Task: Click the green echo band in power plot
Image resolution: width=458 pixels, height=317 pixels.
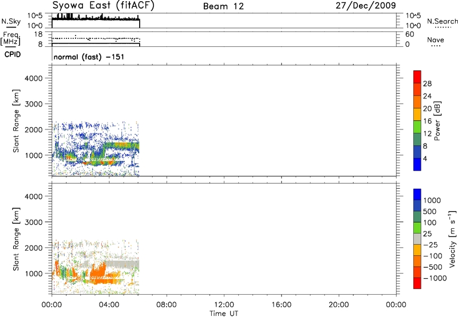Action: pyautogui.click(x=123, y=145)
